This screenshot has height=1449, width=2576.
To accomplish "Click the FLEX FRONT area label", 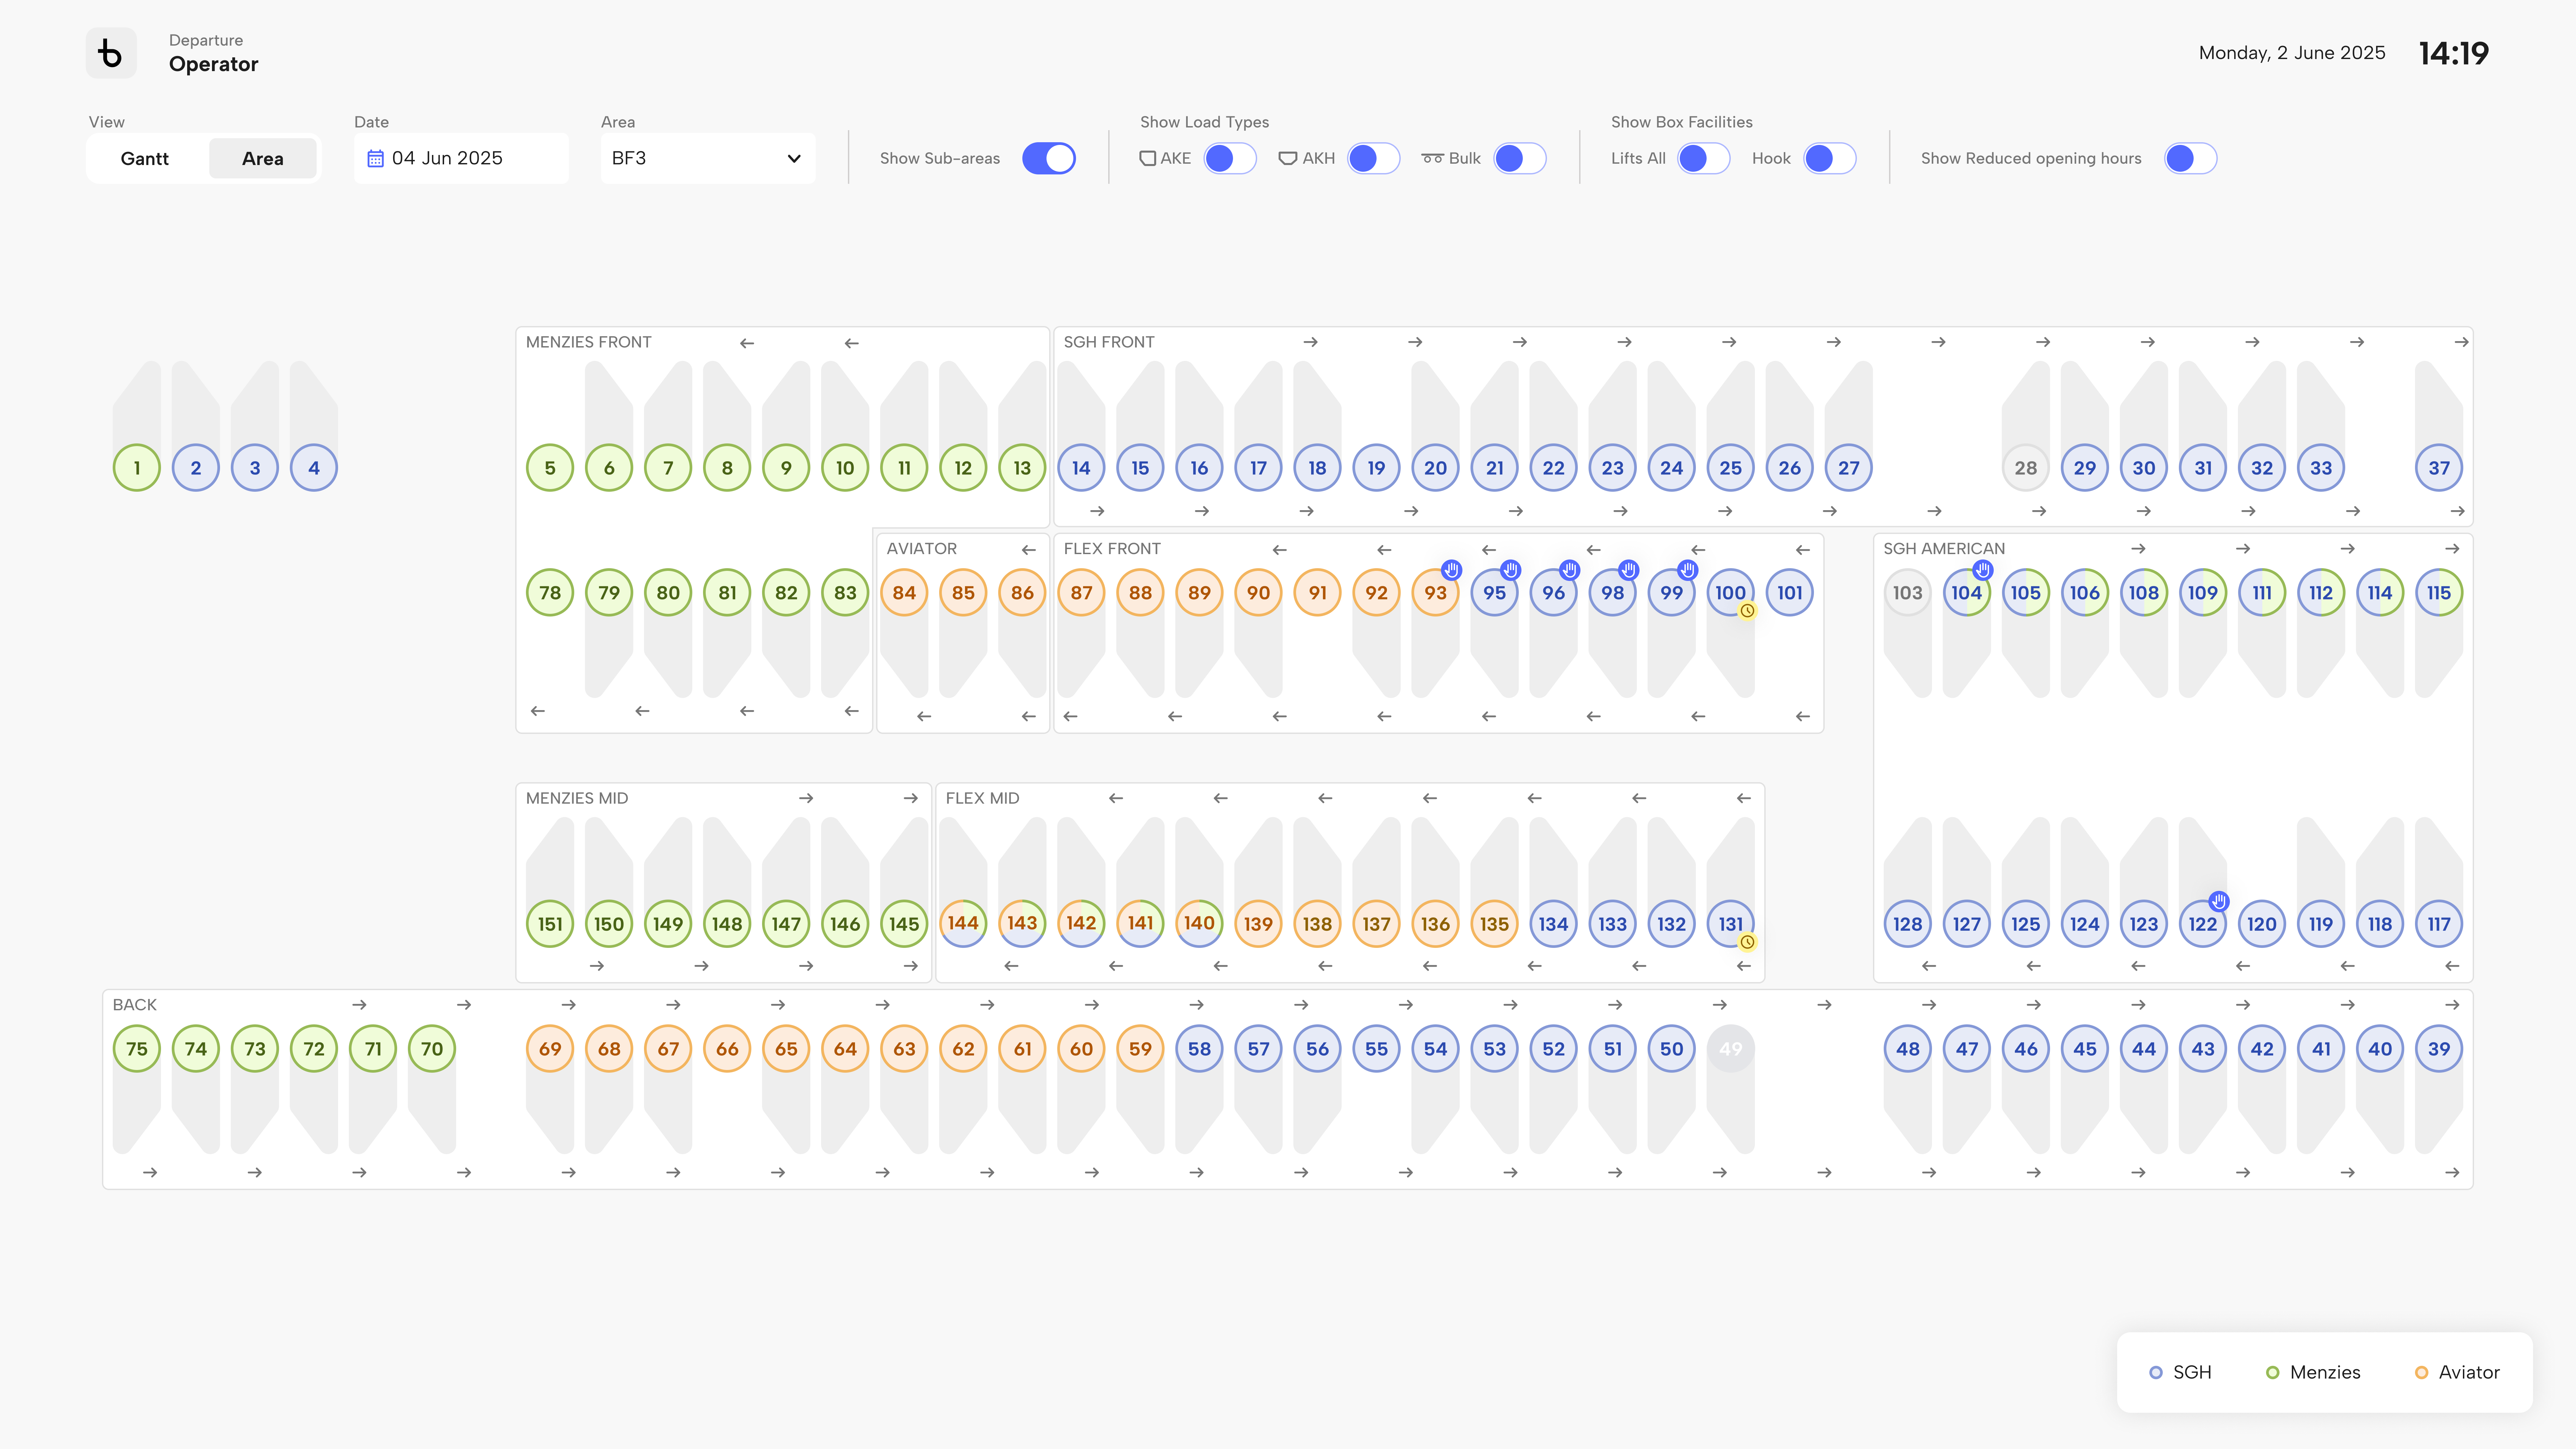I will (1112, 549).
